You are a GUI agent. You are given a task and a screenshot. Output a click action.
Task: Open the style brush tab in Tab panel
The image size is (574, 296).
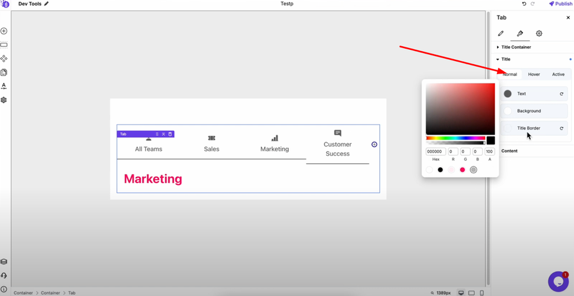tap(520, 33)
